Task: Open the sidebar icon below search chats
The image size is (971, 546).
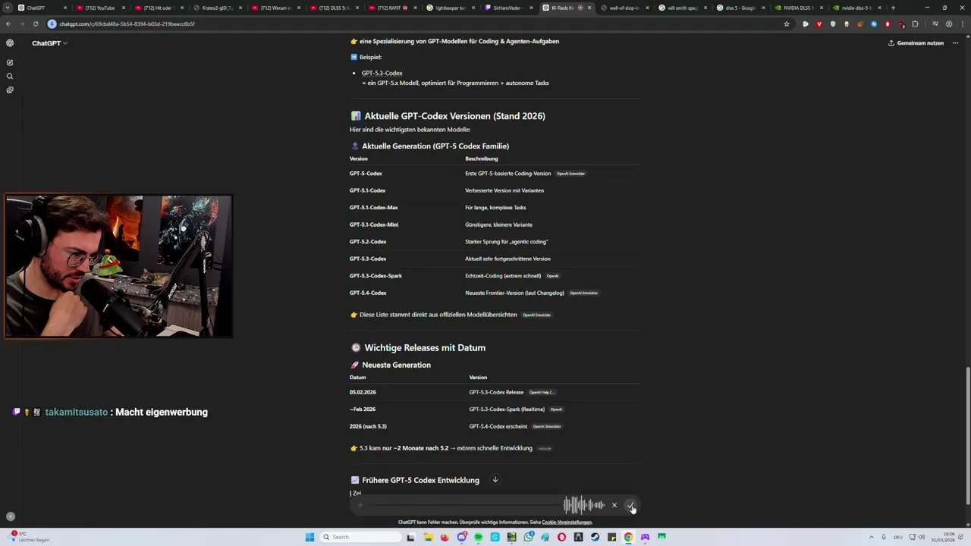Action: coord(10,90)
